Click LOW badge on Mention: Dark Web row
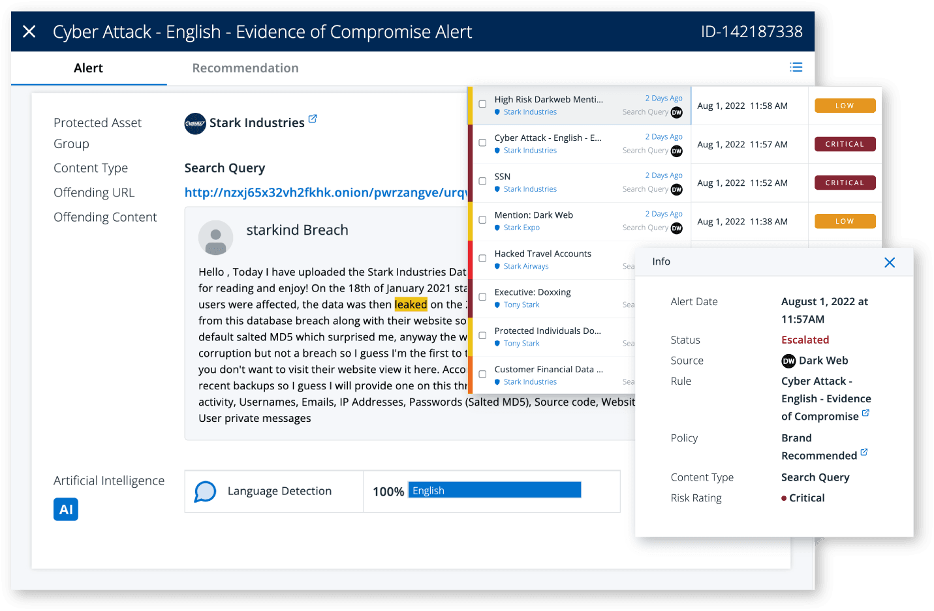The image size is (934, 611). point(845,221)
